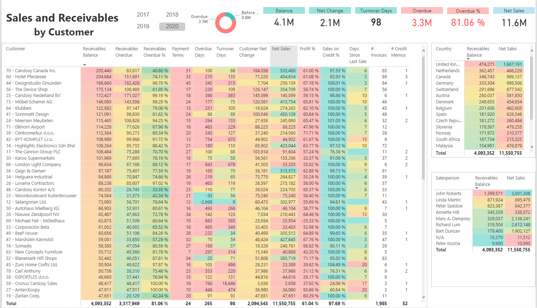Select 2018 in the year slicer

tap(172, 15)
